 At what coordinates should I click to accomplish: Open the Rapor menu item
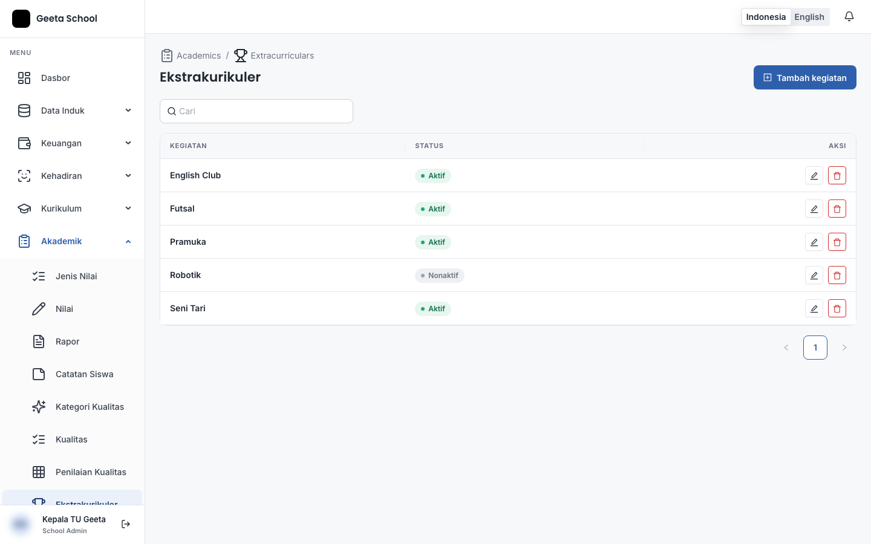point(73,342)
